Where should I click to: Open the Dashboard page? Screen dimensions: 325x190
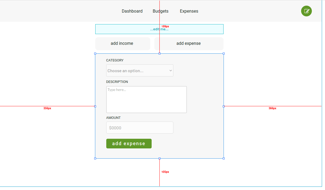coord(132,11)
